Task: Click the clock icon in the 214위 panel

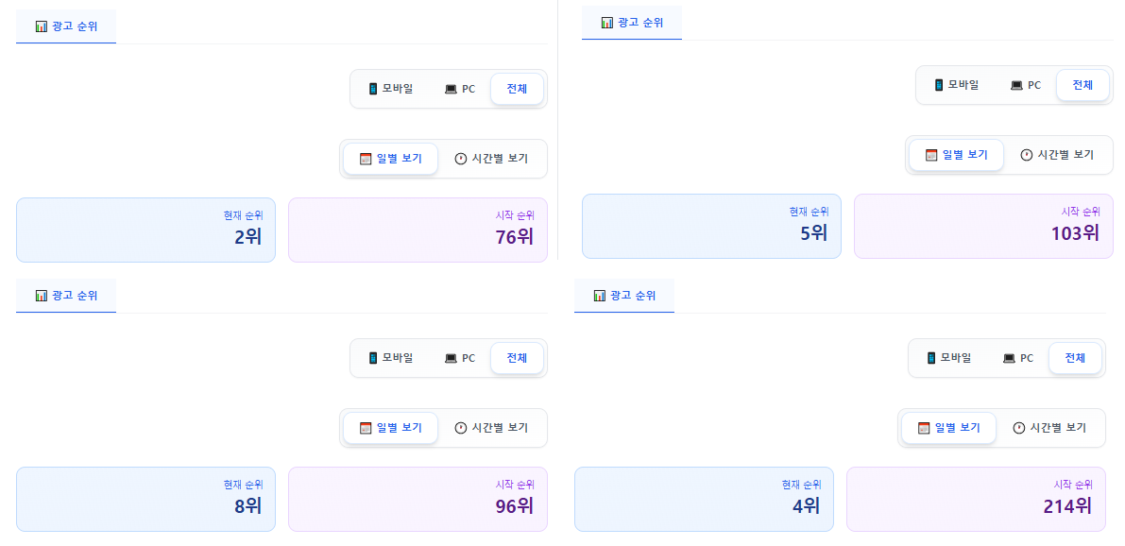Action: click(x=1019, y=428)
